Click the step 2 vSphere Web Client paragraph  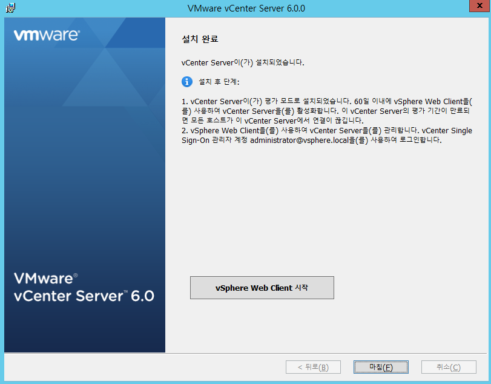326,135
